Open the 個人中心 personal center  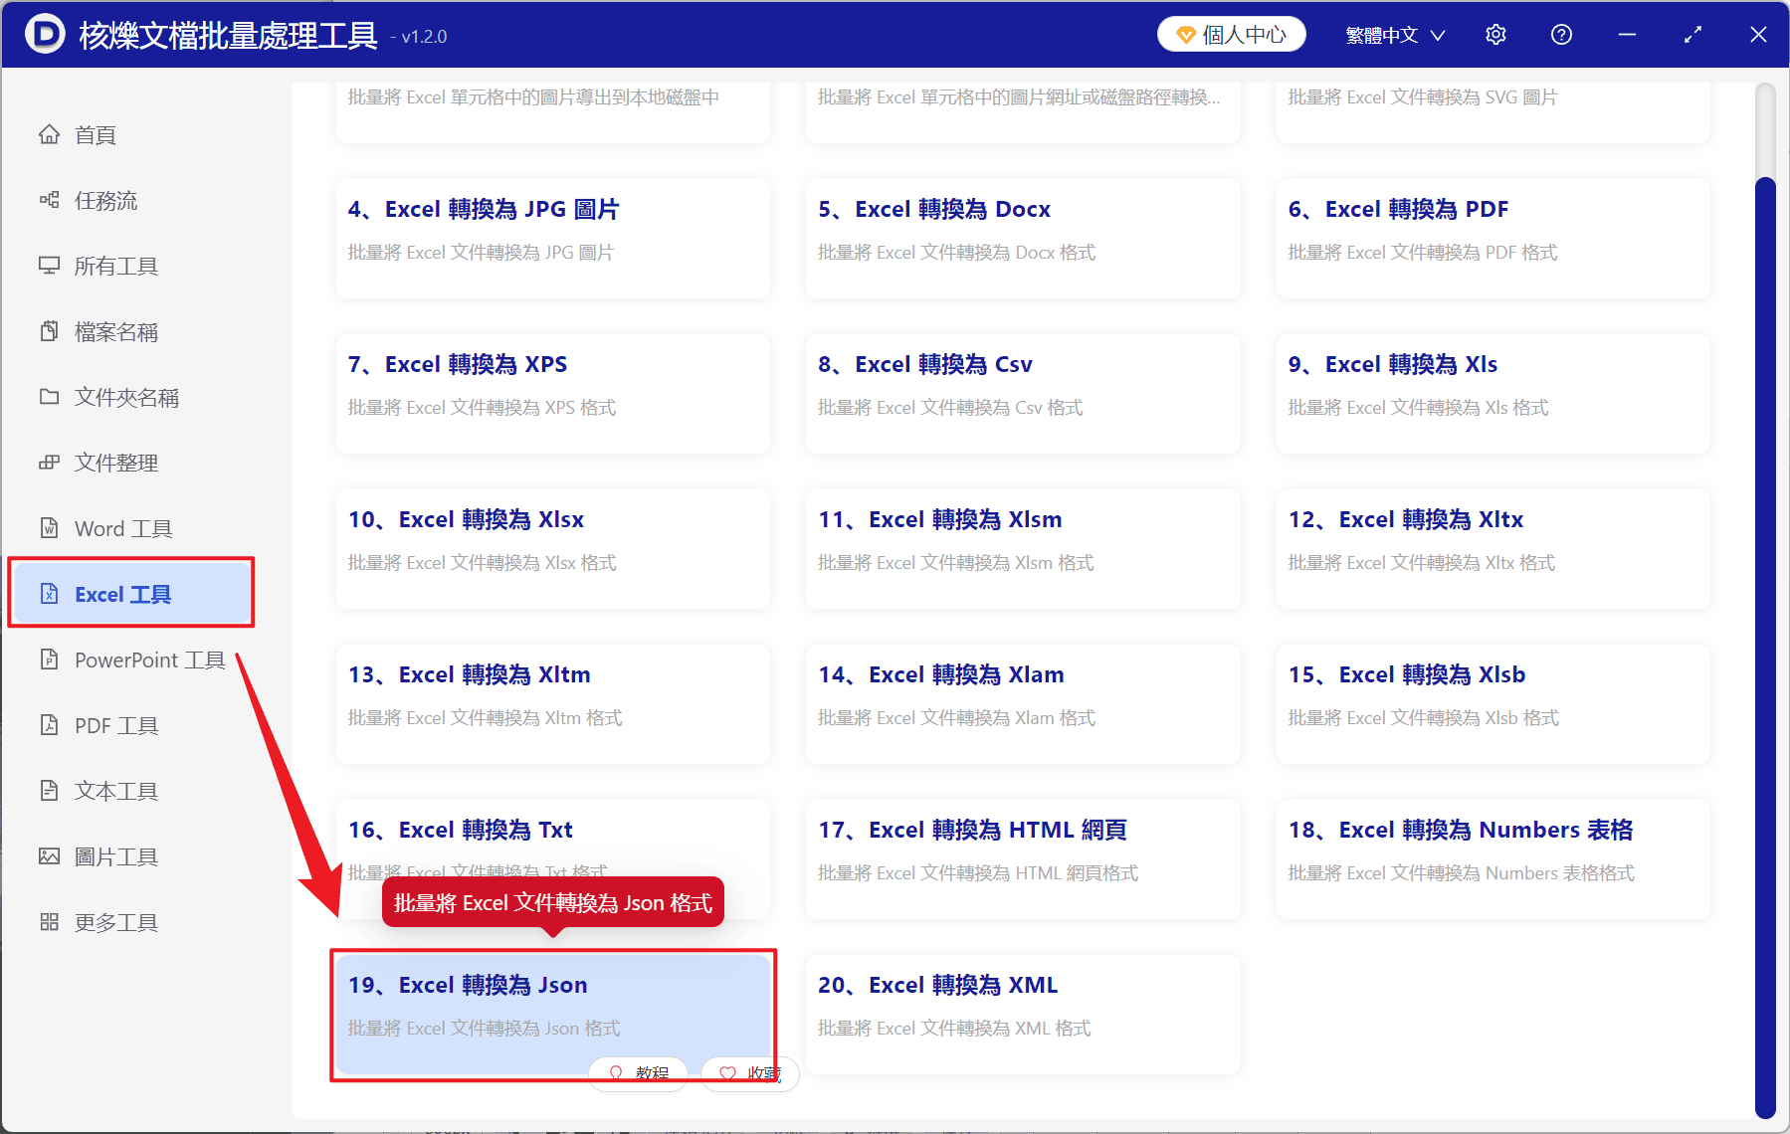coord(1232,35)
